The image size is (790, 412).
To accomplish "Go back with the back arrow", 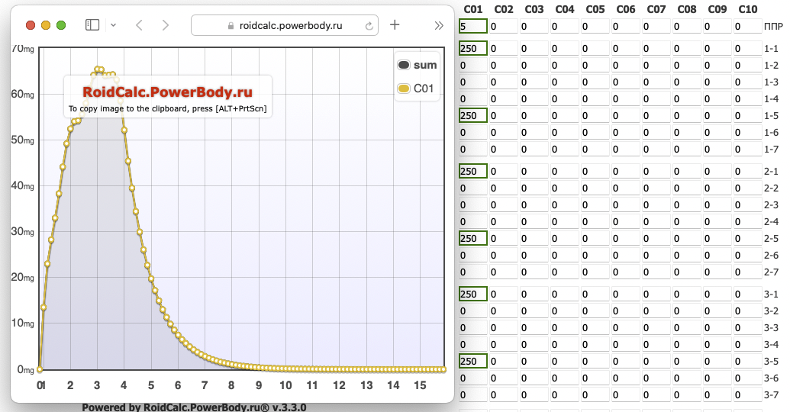I will [x=139, y=25].
